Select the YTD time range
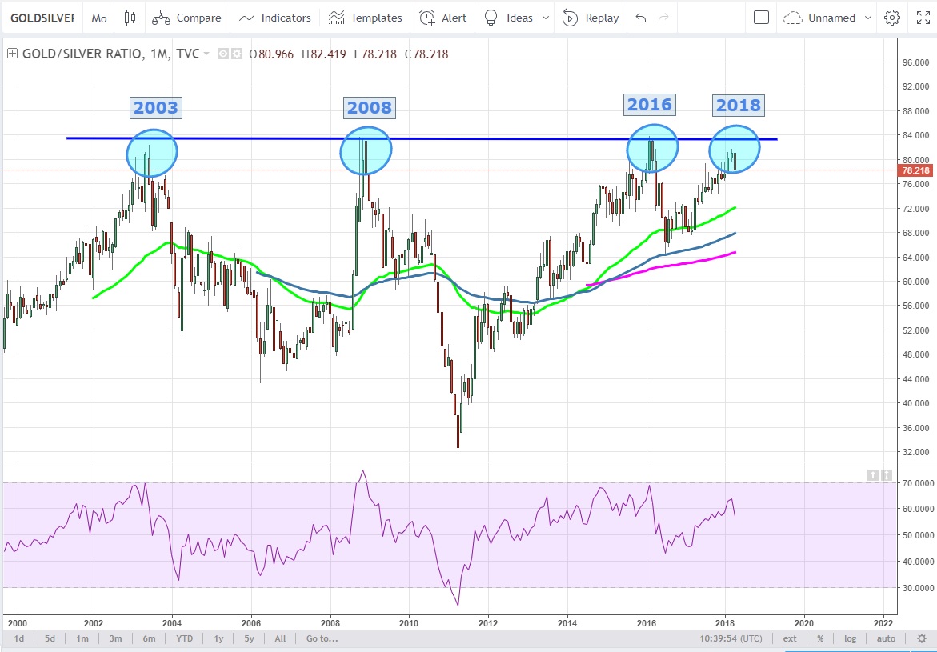937x652 pixels. point(185,638)
